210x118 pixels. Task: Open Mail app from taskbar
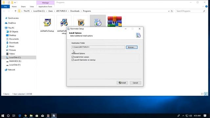(43, 116)
